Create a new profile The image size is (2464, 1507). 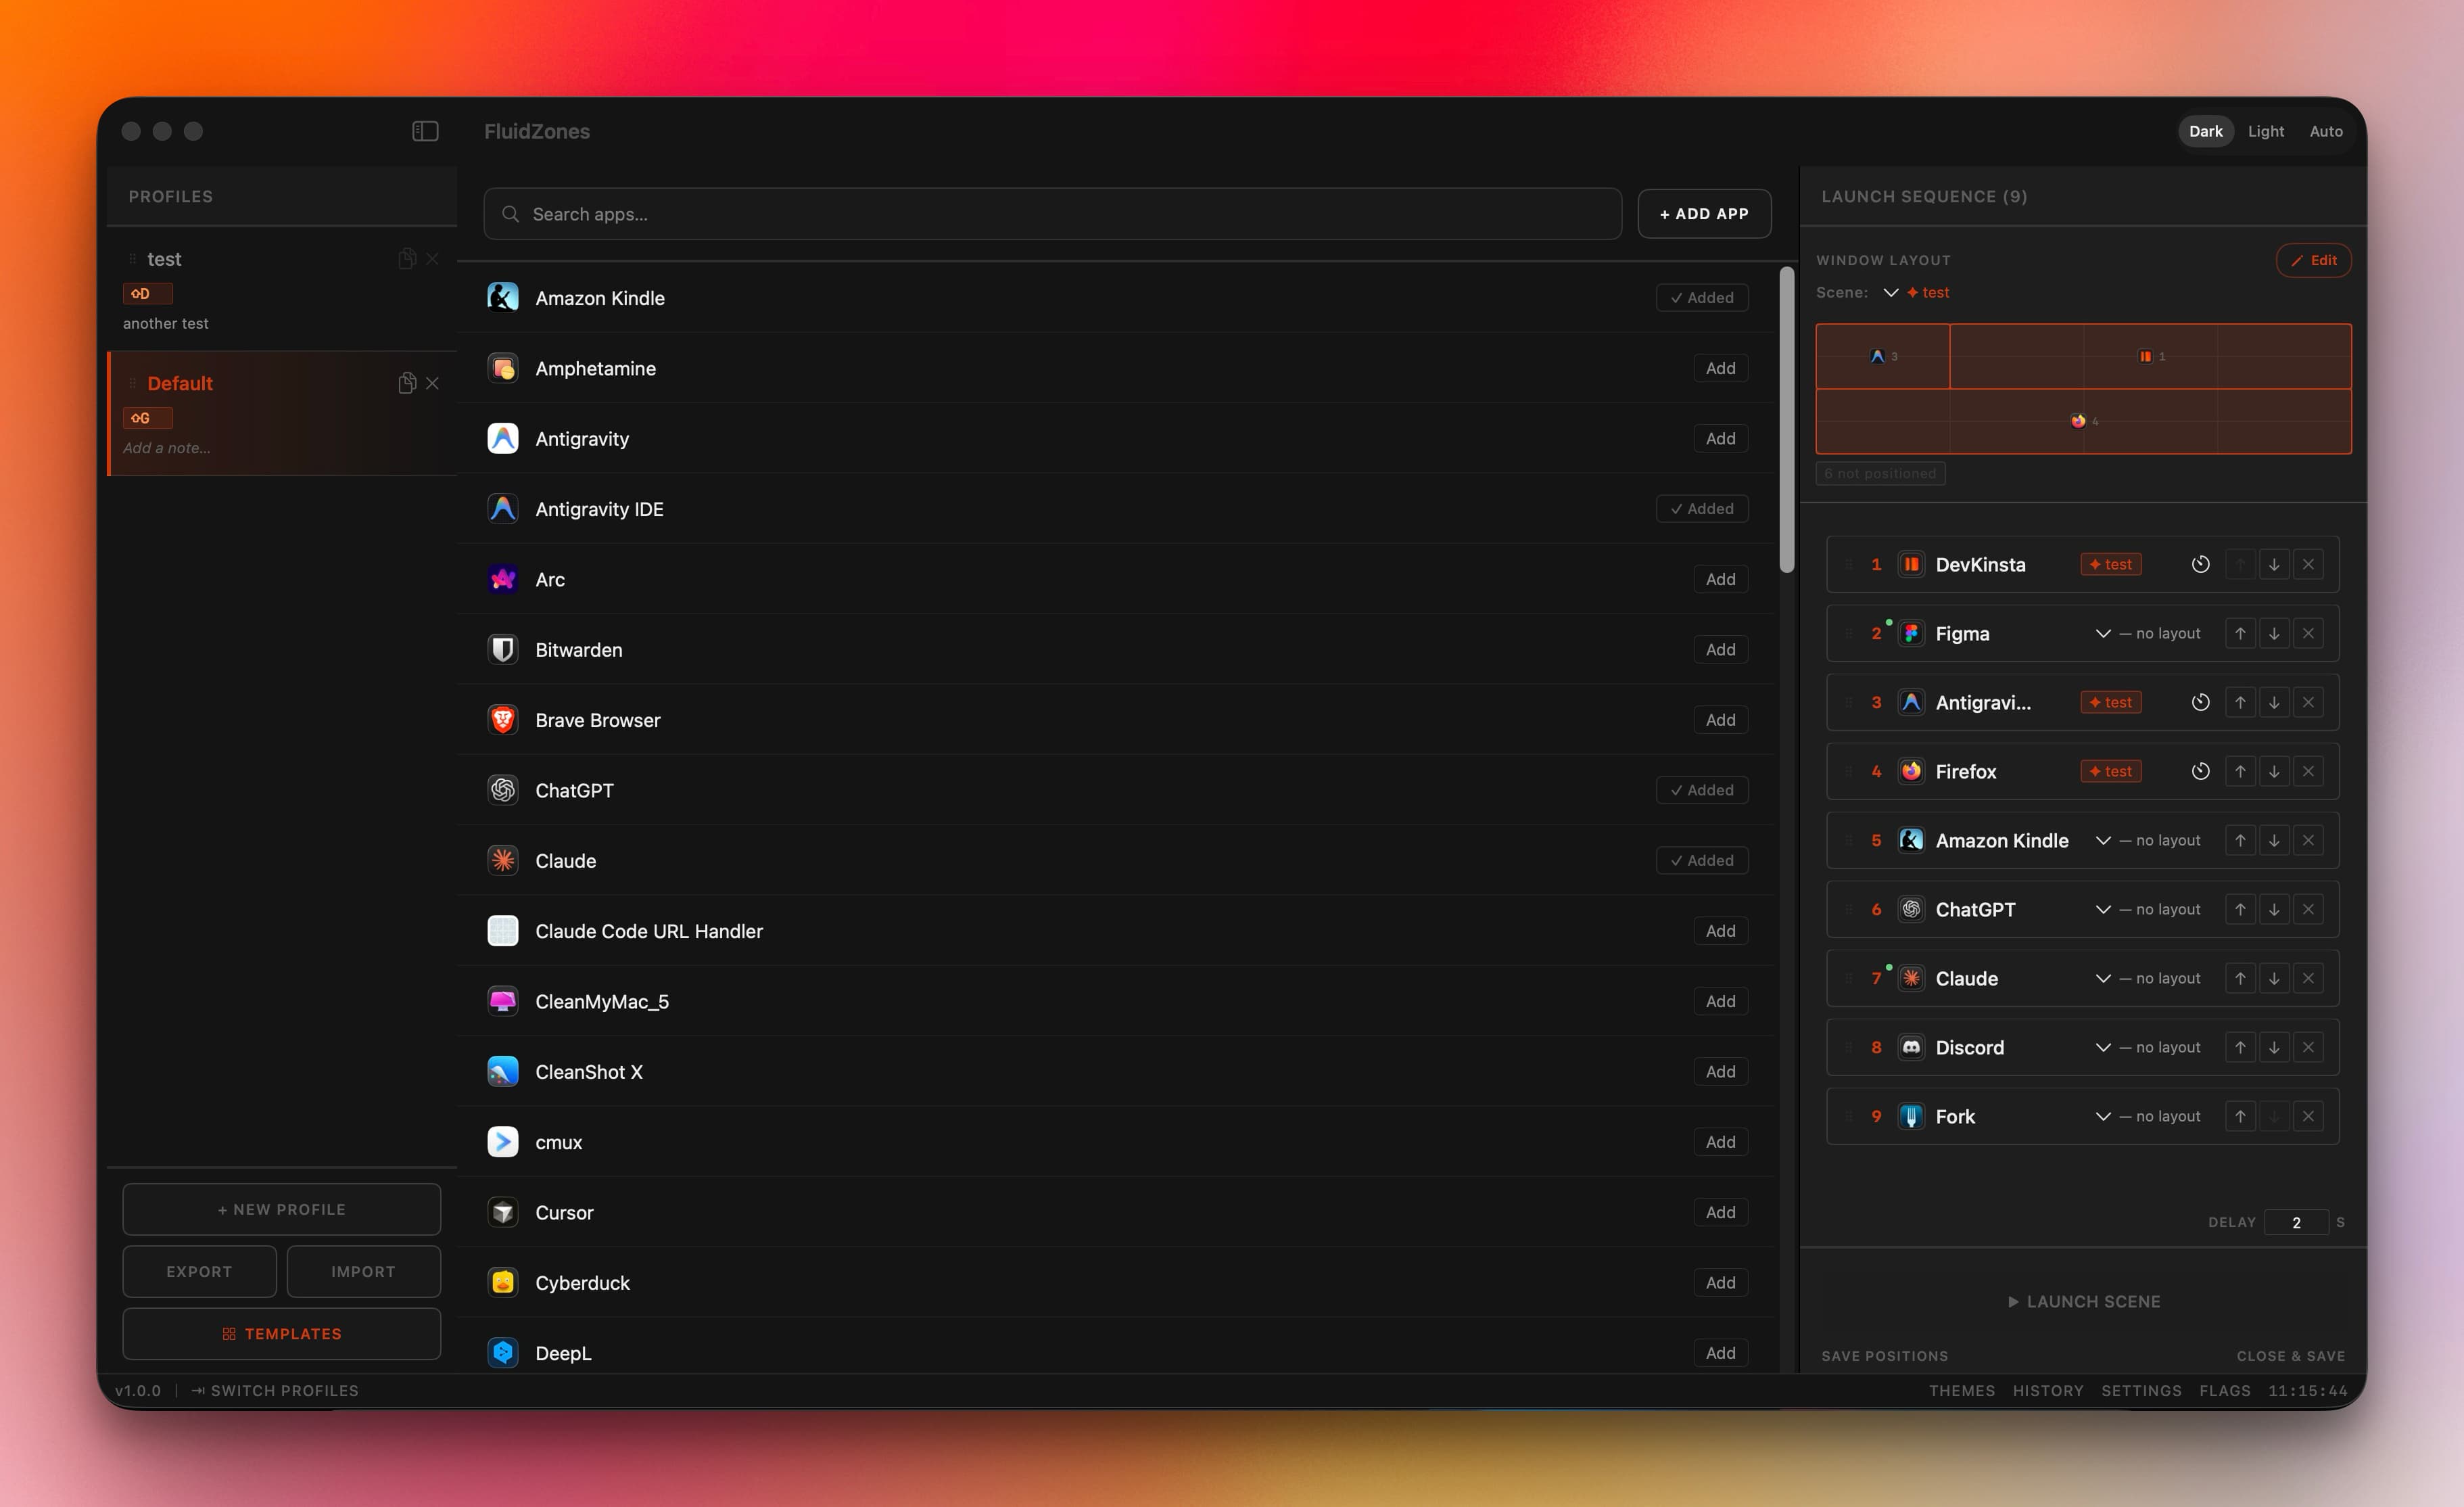pos(281,1209)
